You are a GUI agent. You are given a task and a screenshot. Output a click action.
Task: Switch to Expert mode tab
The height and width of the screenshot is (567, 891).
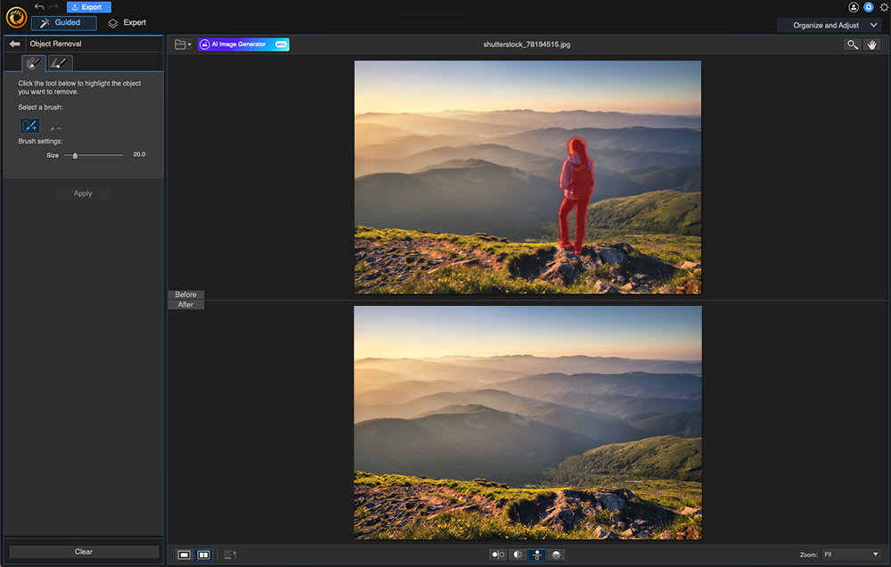pyautogui.click(x=127, y=23)
